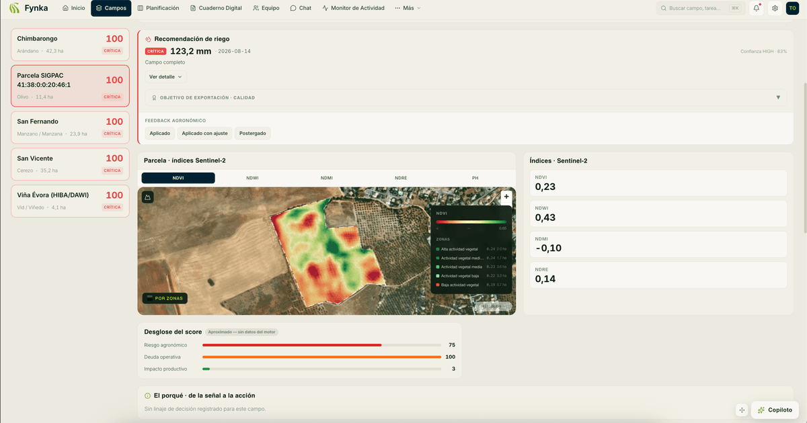Expand the Objetivo de exportación section
The height and width of the screenshot is (423, 807).
tap(466, 97)
